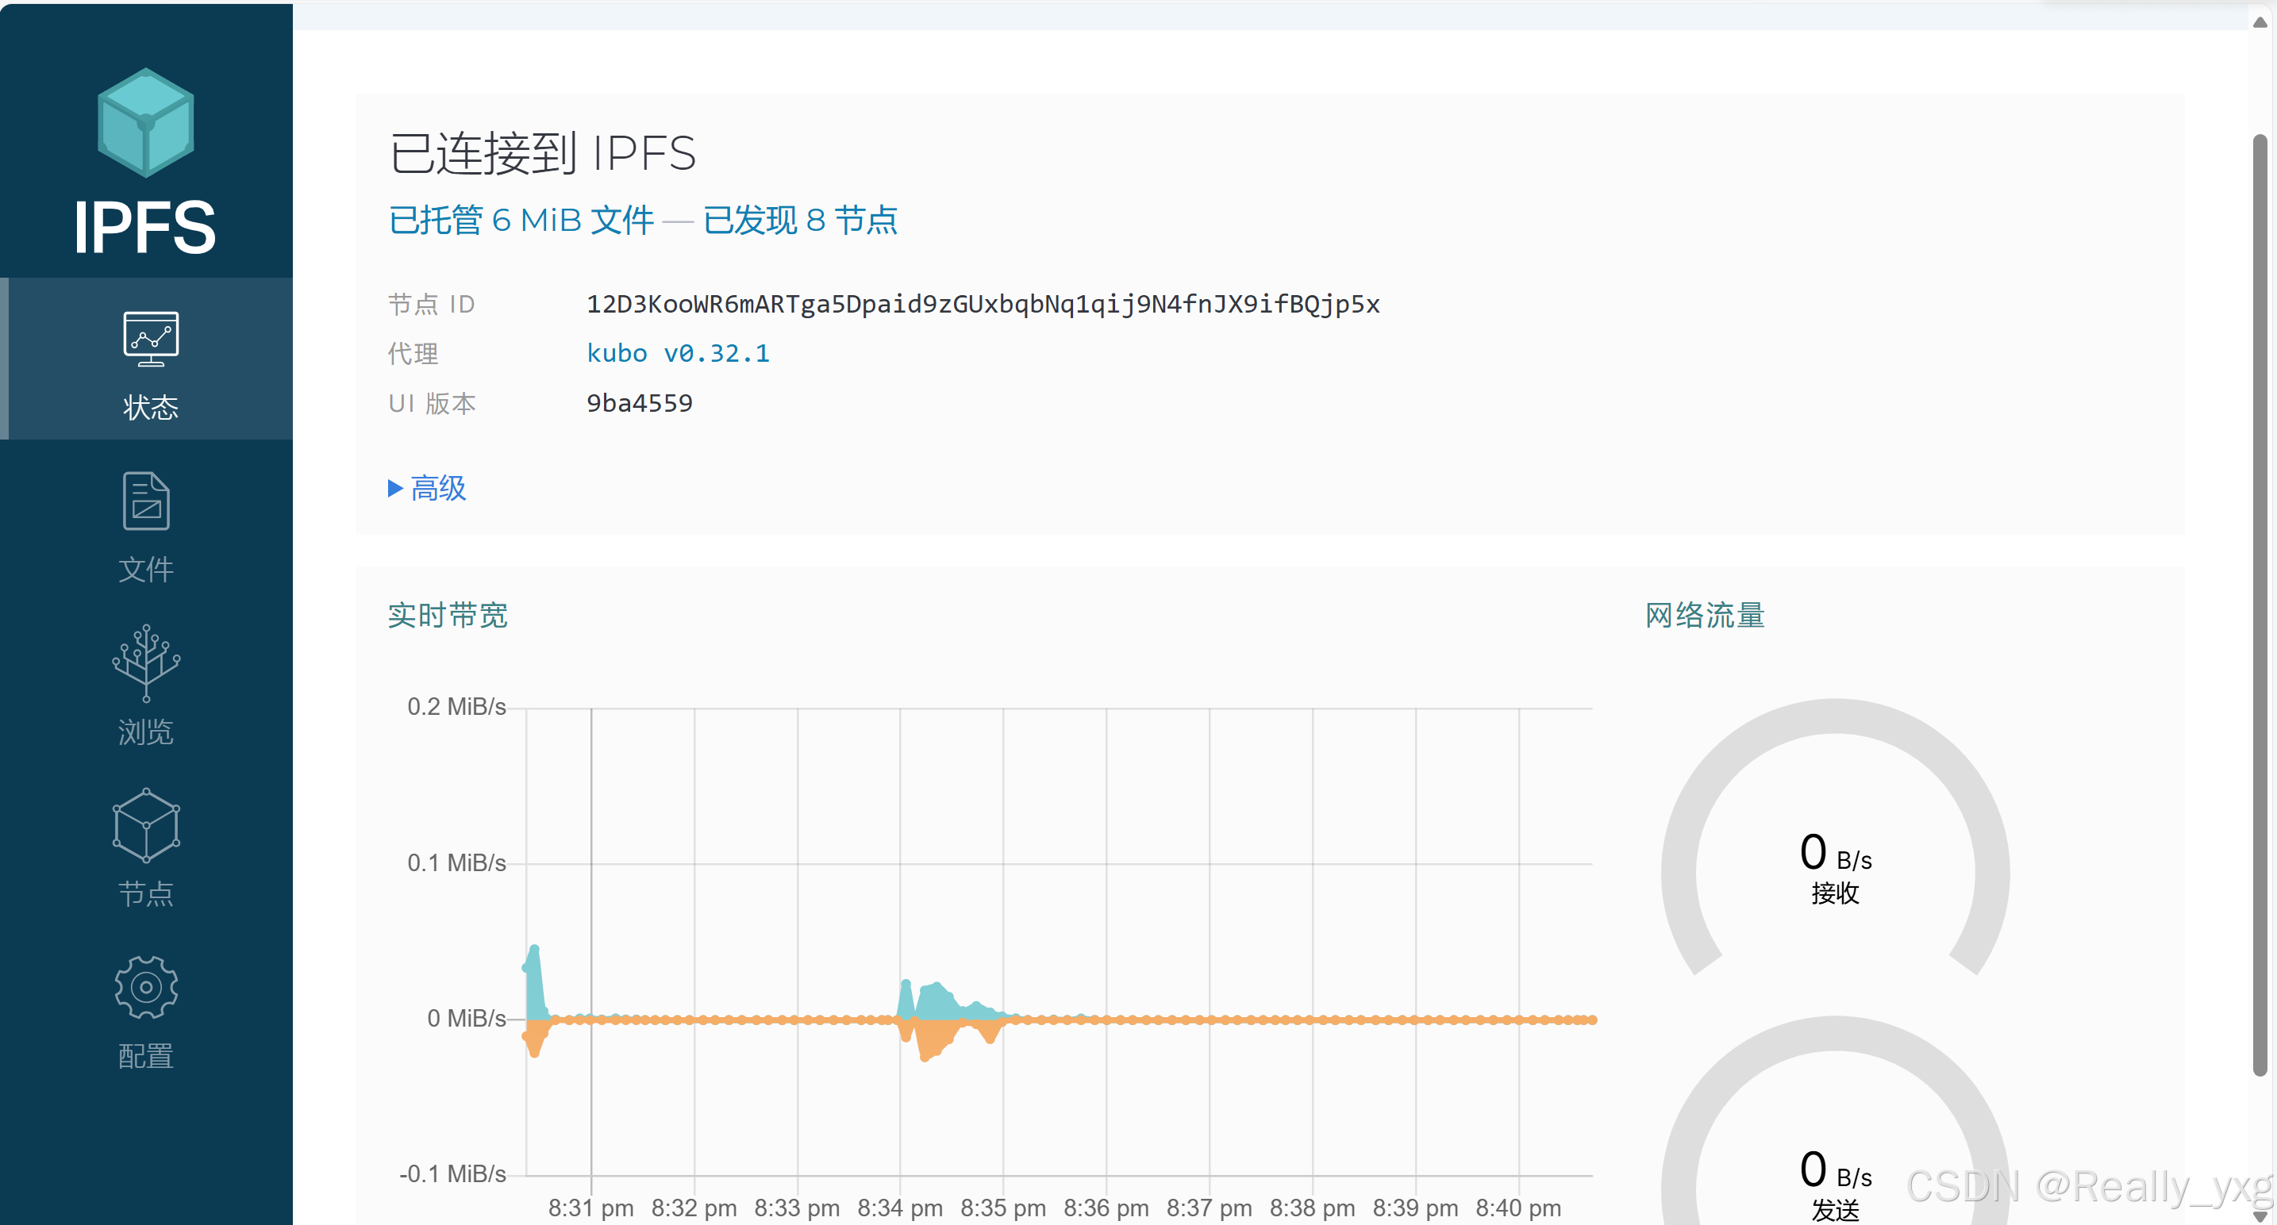Open the 已托管 6 MiB 文件 link
This screenshot has width=2277, height=1225.
point(521,220)
